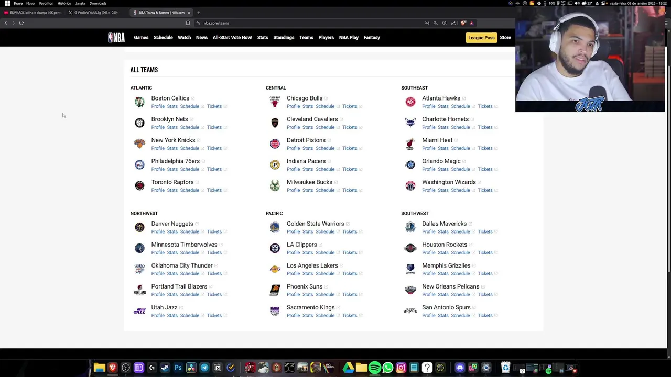This screenshot has width=671, height=377.
Task: Click the Miami Heat logo
Action: (x=410, y=143)
